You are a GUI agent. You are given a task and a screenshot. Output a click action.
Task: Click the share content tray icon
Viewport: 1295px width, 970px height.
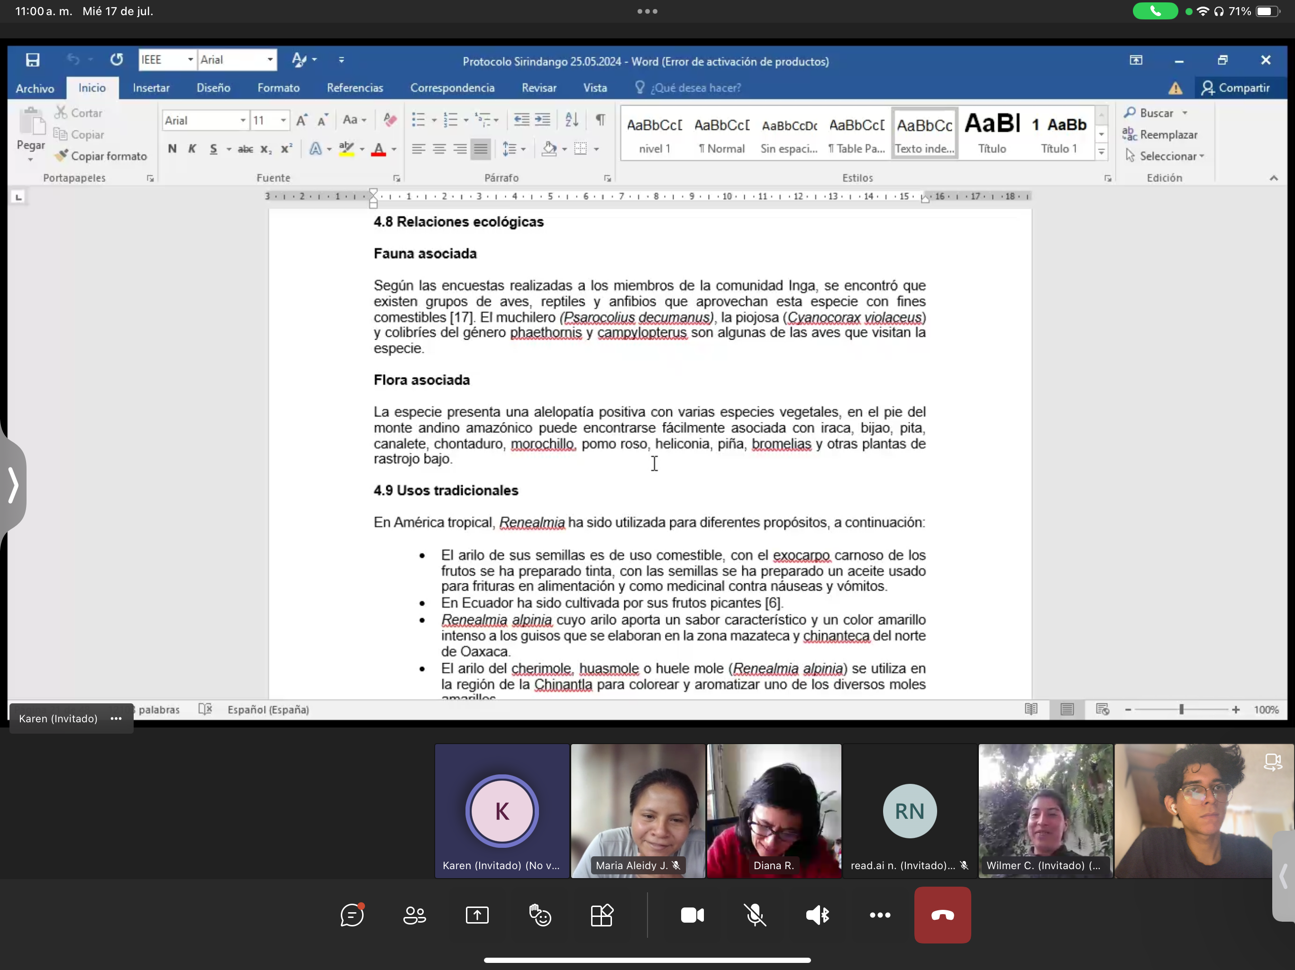click(x=477, y=915)
